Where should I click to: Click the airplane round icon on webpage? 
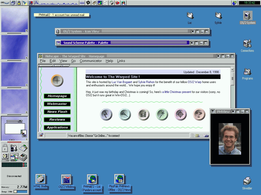click(x=125, y=115)
